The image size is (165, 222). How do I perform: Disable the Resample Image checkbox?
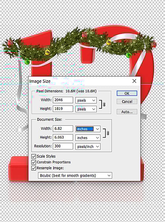pyautogui.click(x=34, y=168)
